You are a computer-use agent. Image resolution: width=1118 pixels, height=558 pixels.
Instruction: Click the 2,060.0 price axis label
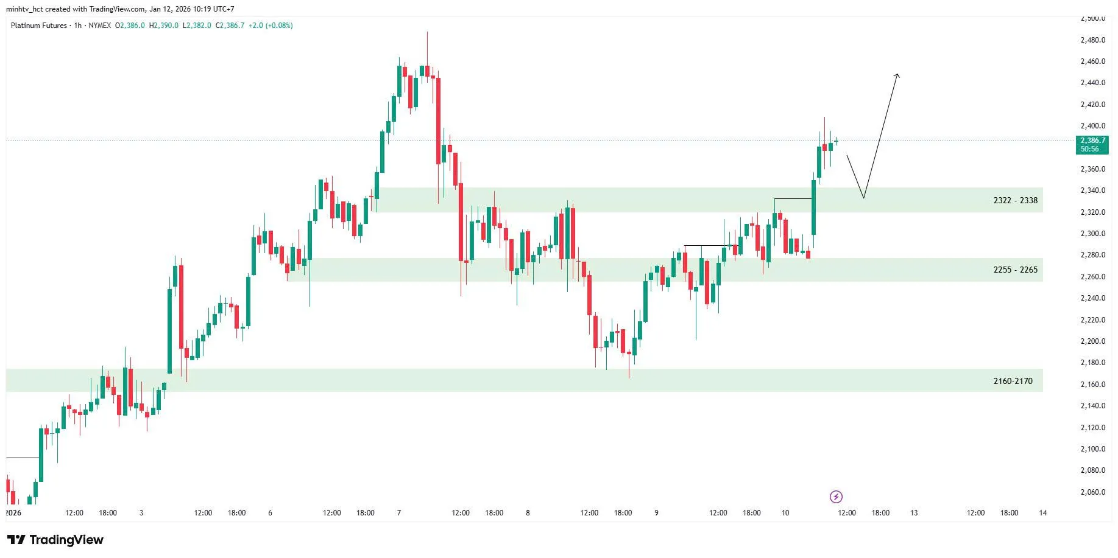pos(1092,492)
